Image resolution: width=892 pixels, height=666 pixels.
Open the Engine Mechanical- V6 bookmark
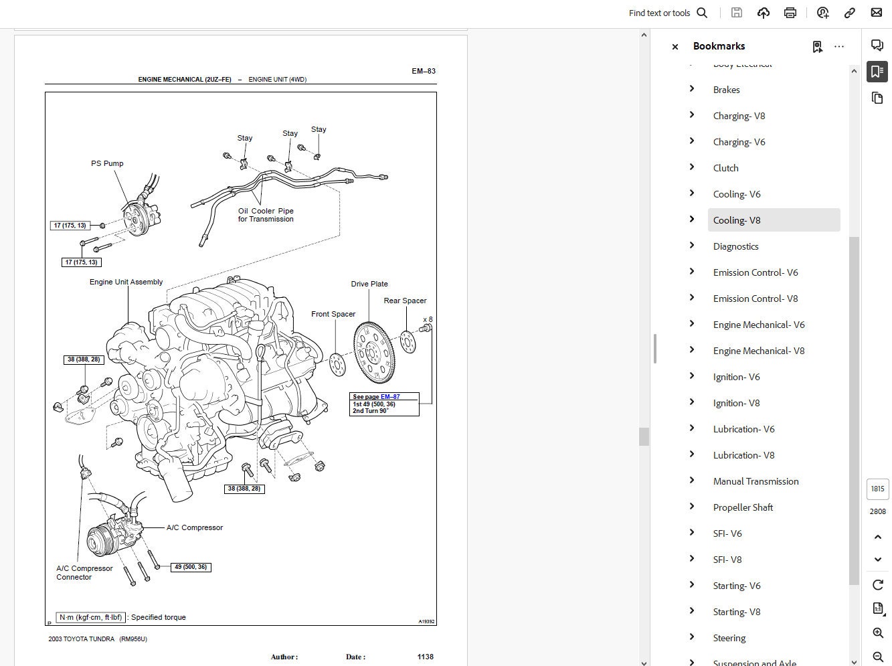(759, 325)
